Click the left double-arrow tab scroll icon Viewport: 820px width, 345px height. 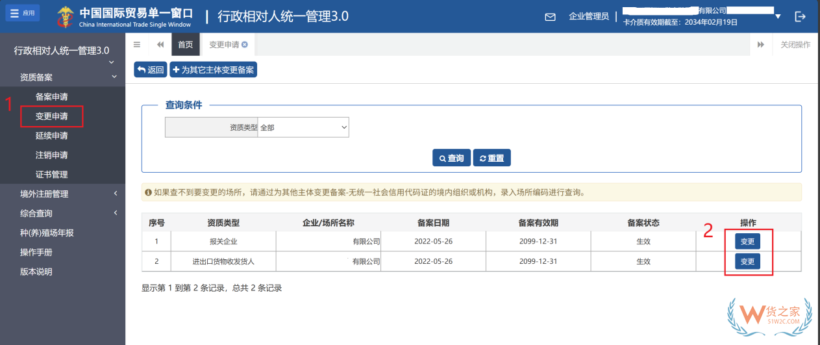pos(160,44)
